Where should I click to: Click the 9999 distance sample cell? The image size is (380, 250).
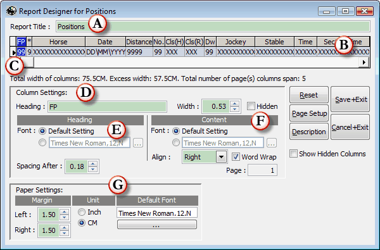[139, 52]
